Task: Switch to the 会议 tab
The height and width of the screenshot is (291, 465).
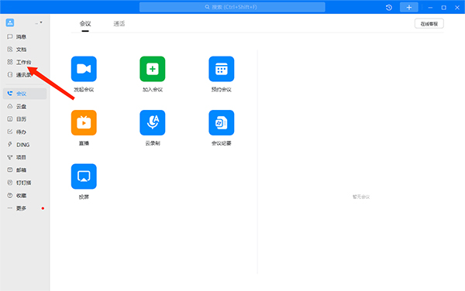Action: [x=85, y=24]
